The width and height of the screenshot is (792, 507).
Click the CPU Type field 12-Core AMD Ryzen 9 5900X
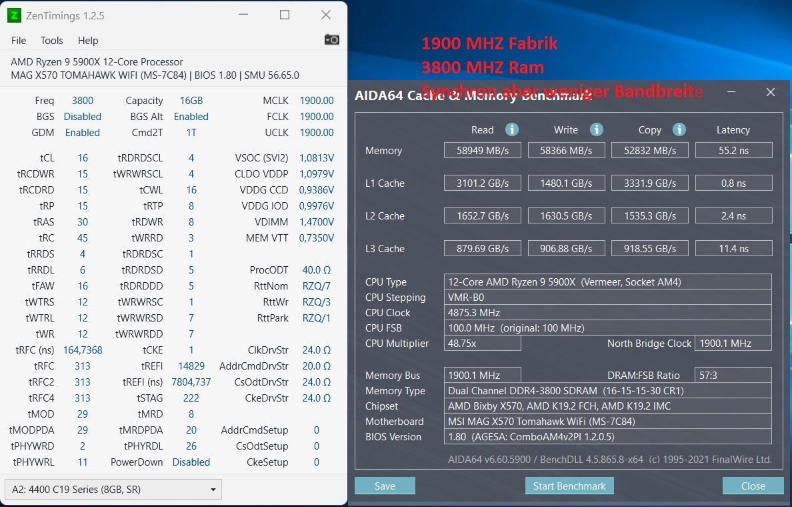[607, 282]
